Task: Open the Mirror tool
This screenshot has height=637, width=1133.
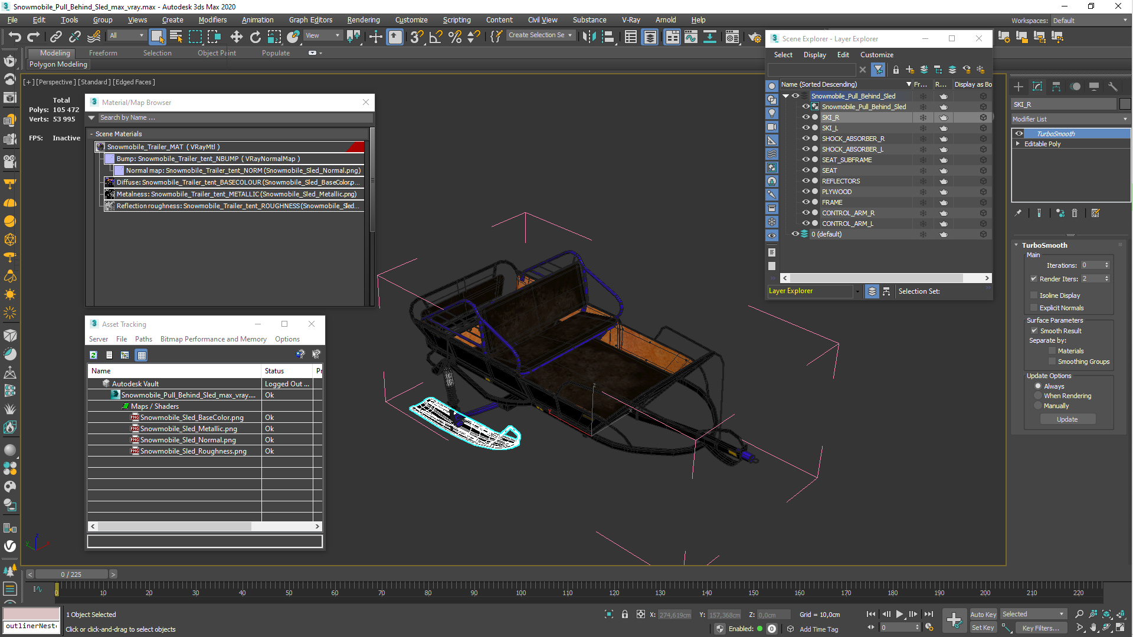Action: (589, 37)
